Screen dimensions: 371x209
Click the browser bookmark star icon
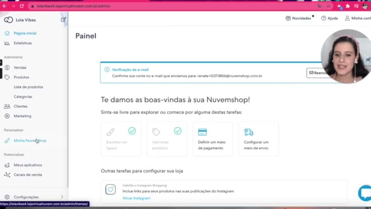point(328,6)
